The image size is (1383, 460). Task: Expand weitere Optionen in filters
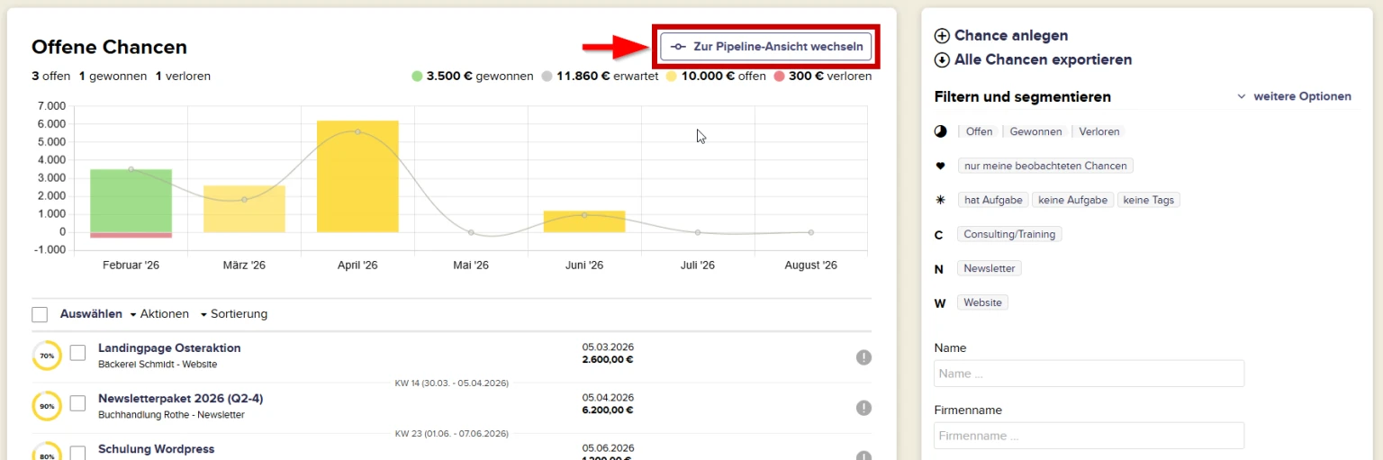pos(1294,96)
